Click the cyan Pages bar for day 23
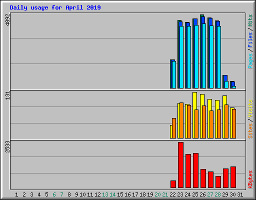Viewport: 256px width, 200px height. pos(181,57)
